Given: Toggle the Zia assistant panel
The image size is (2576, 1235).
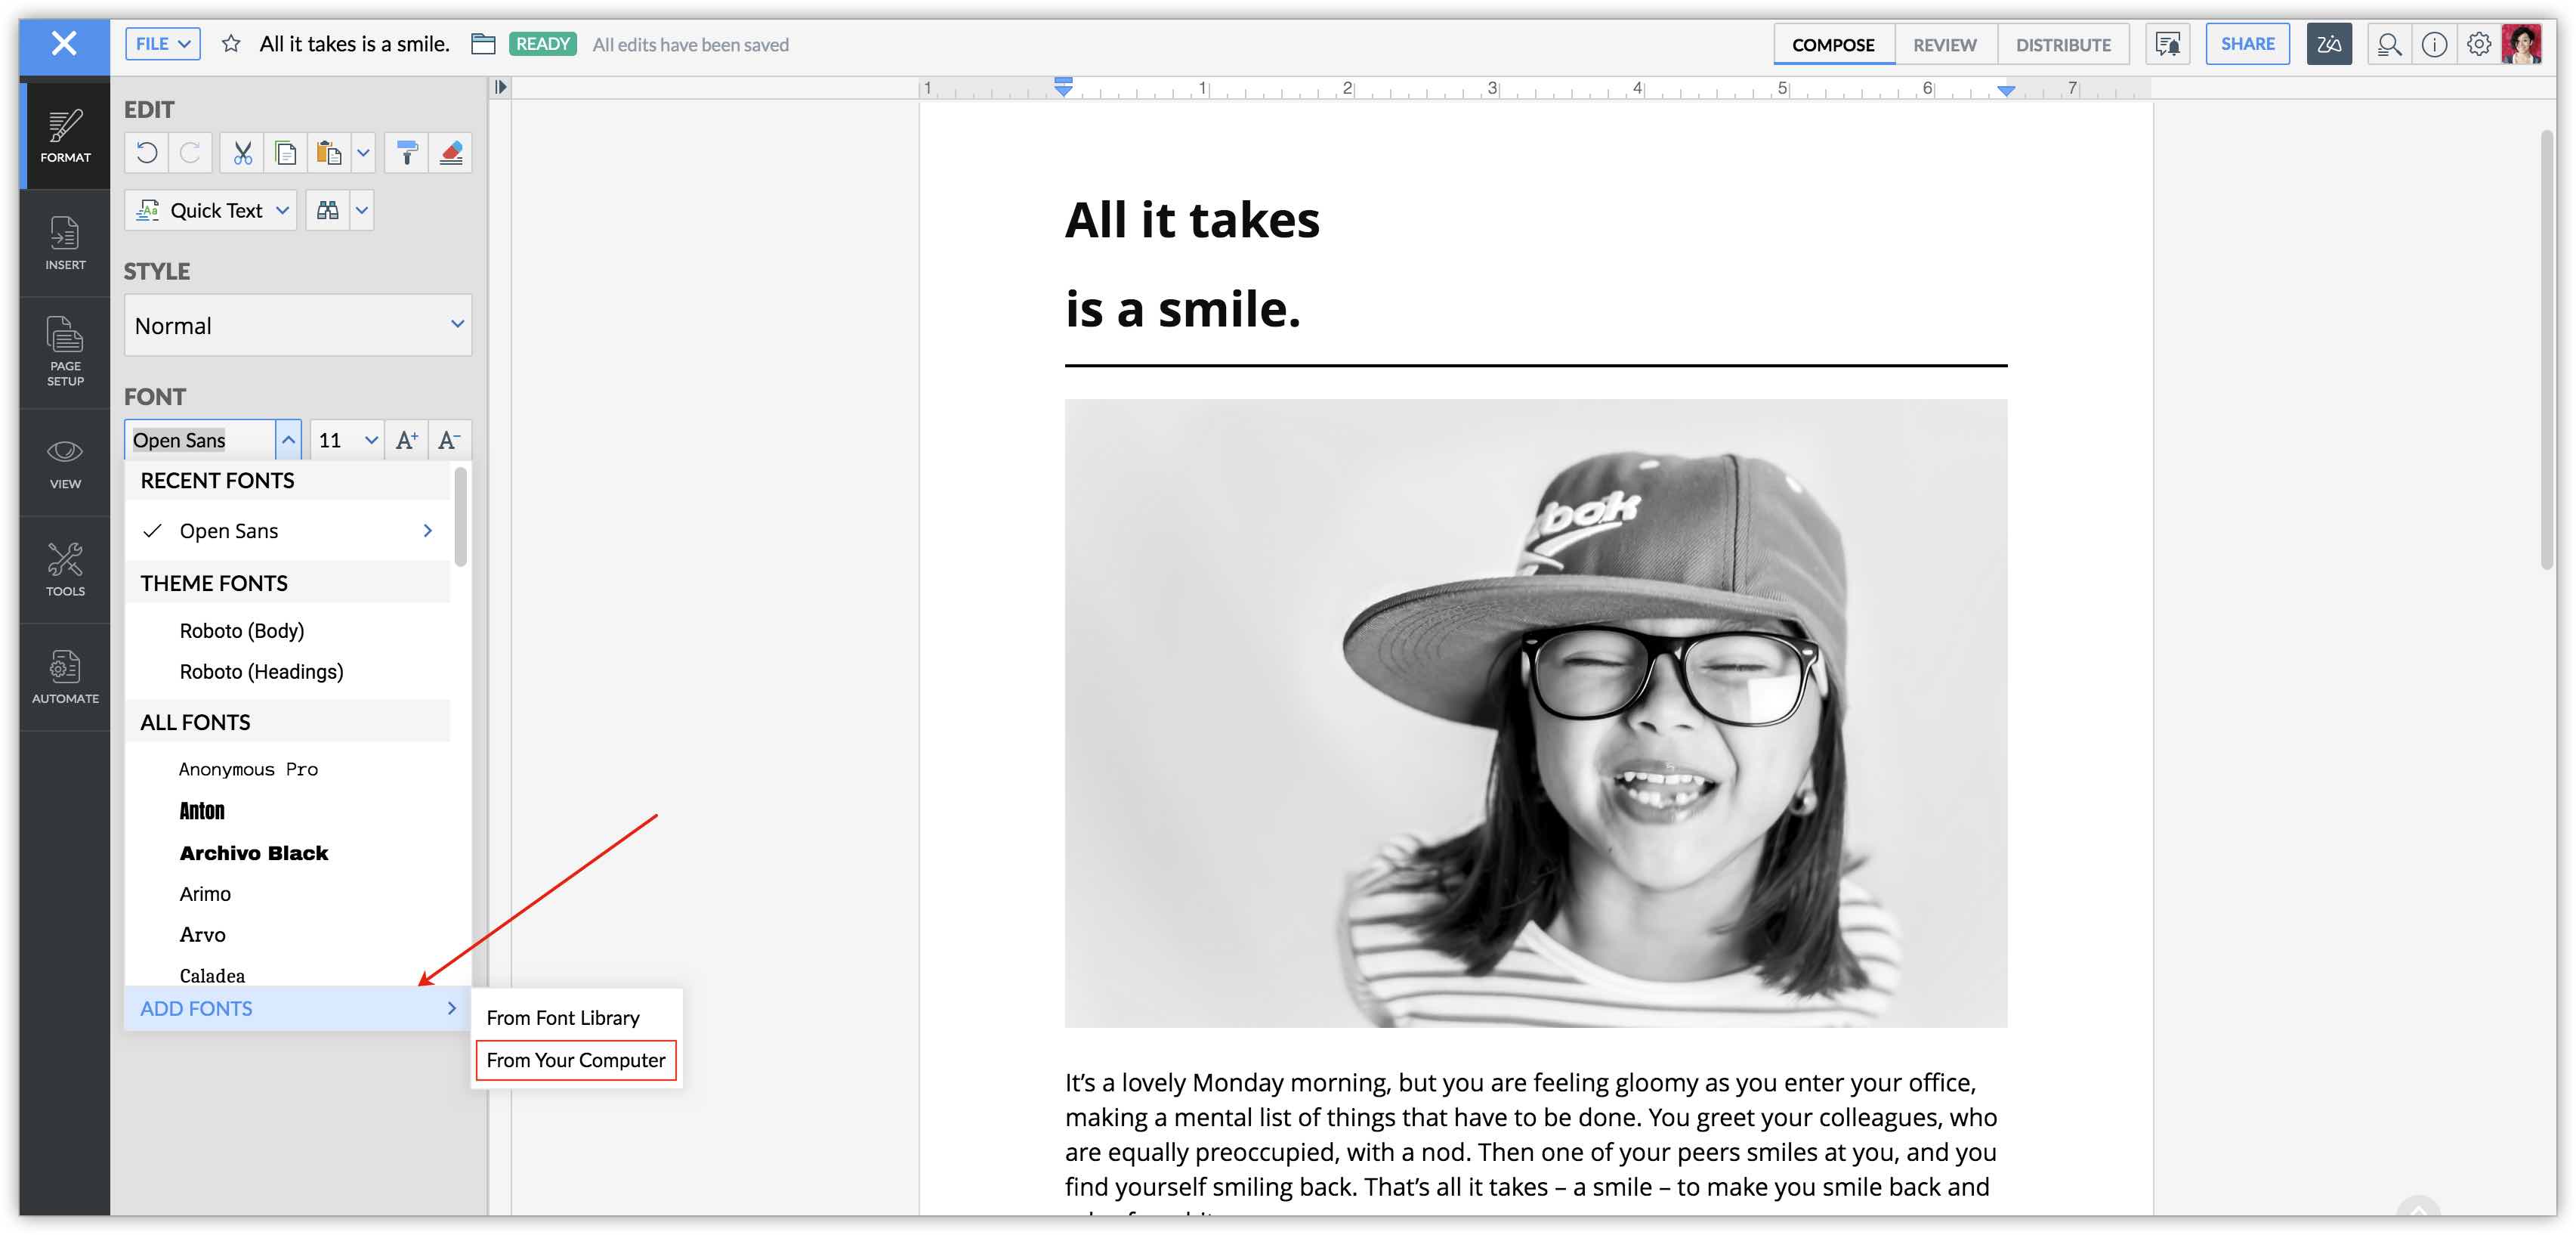Looking at the screenshot, I should (x=2329, y=43).
